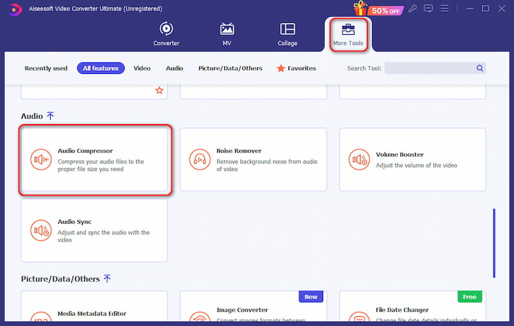Click 'Adjust and sync the audio' description
This screenshot has height=326, width=514.
click(103, 236)
